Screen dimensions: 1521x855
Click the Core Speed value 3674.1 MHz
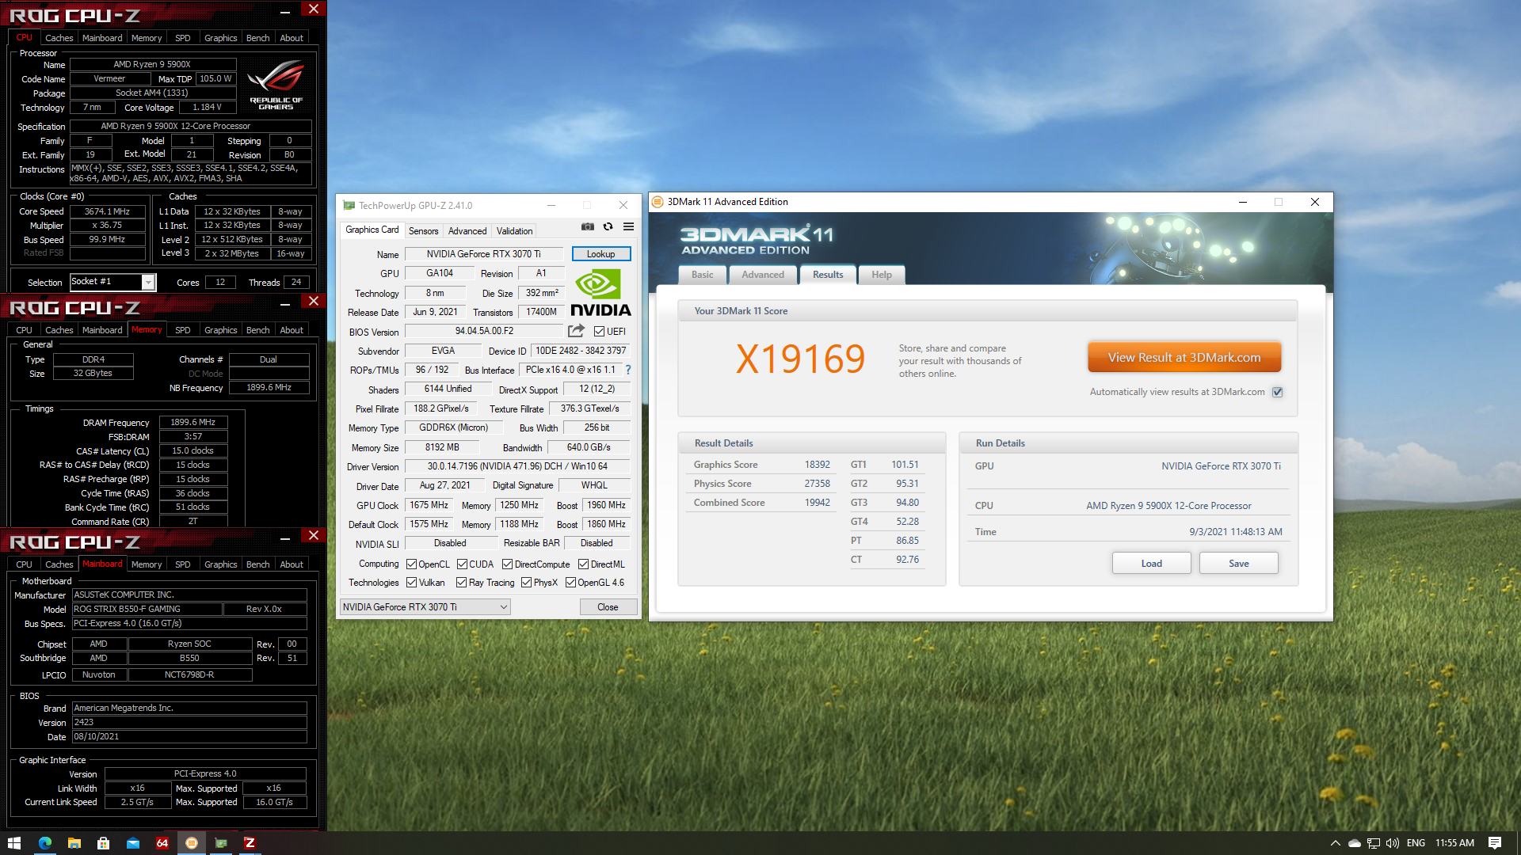coord(107,211)
